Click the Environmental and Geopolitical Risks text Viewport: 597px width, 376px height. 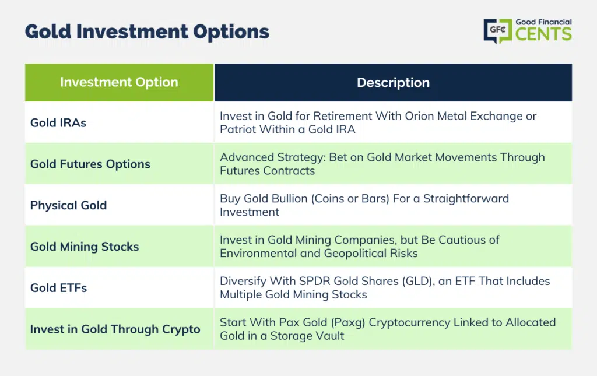[x=319, y=254]
